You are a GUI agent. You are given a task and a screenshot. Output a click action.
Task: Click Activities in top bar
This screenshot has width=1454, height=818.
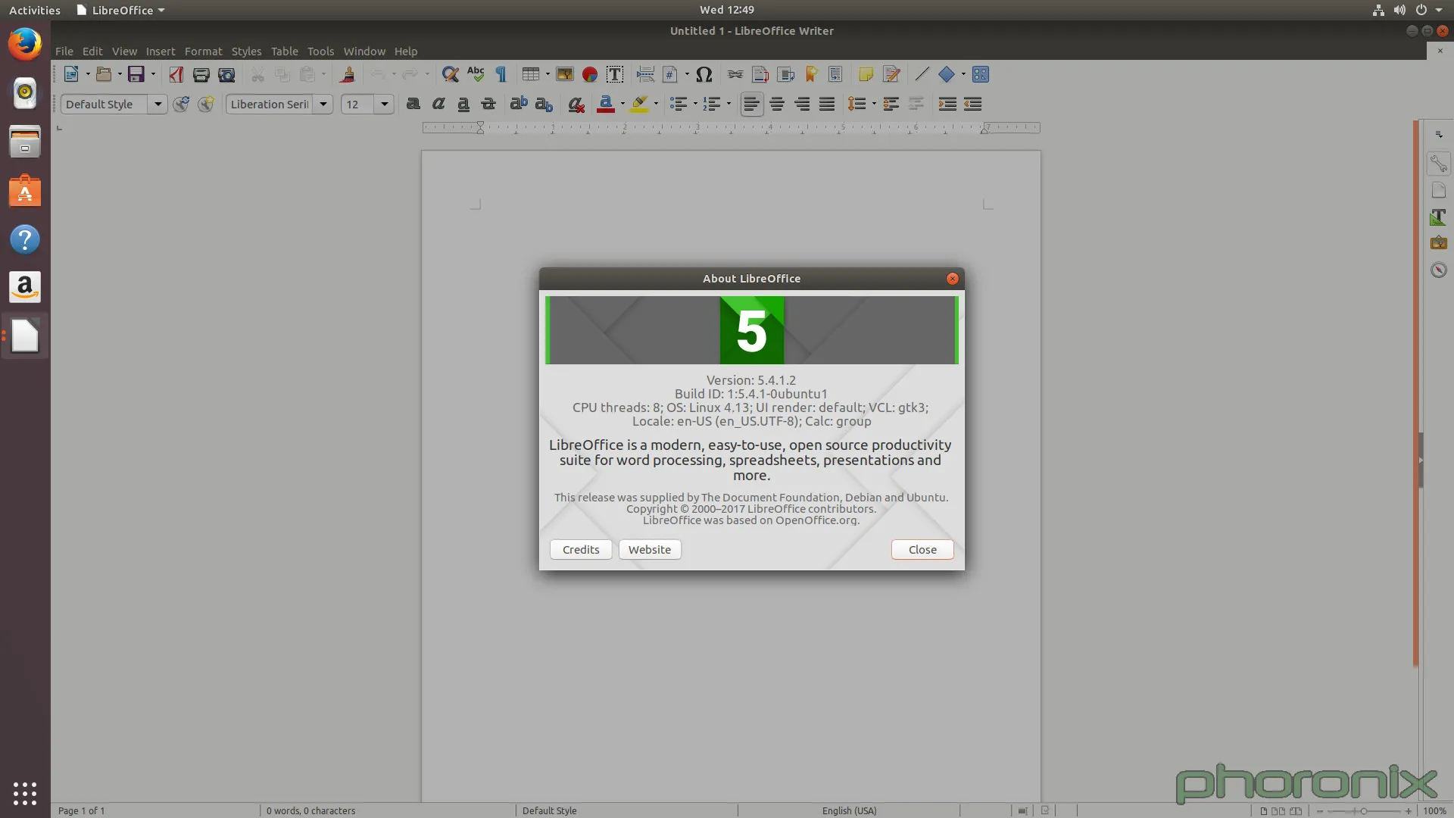[x=35, y=10]
